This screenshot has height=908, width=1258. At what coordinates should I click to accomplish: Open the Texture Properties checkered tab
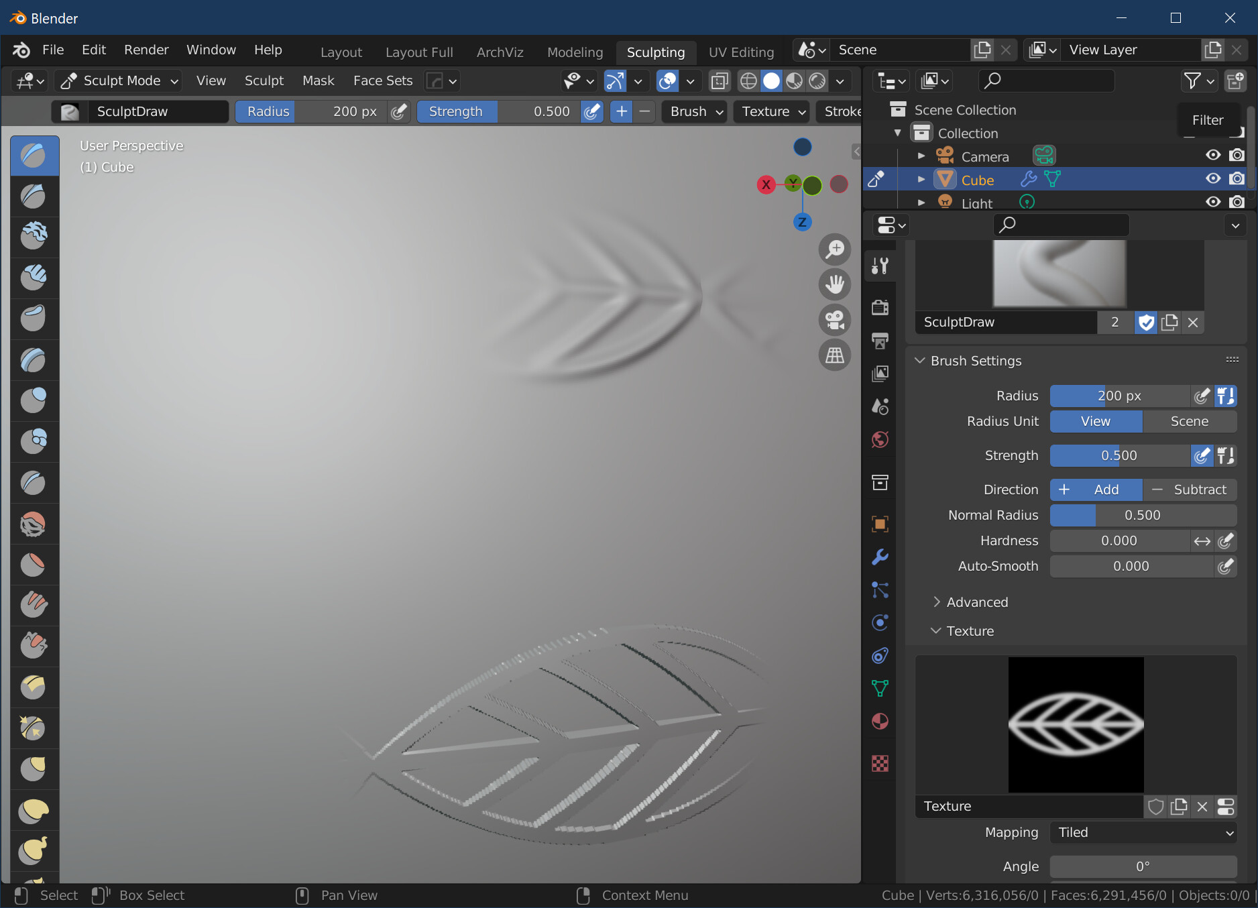880,764
